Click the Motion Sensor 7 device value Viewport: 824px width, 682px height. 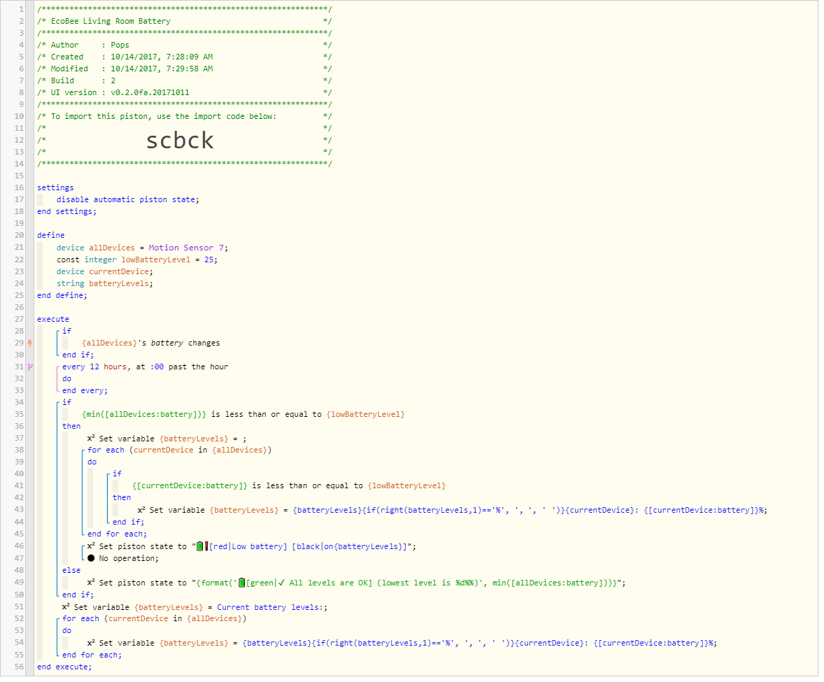[x=186, y=248]
